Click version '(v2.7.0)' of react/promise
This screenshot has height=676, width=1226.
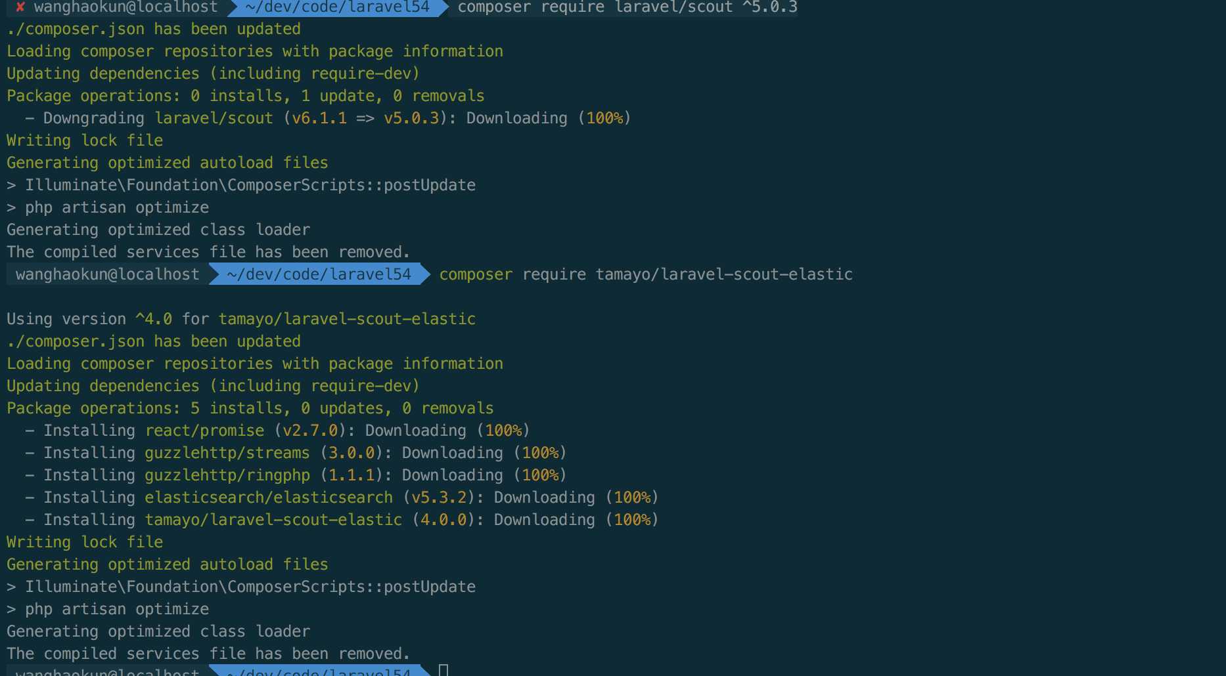tap(310, 431)
